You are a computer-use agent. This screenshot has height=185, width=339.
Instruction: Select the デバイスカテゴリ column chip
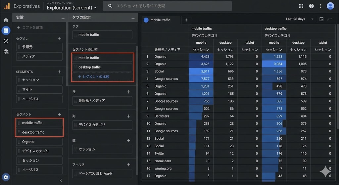pyautogui.click(x=102, y=125)
